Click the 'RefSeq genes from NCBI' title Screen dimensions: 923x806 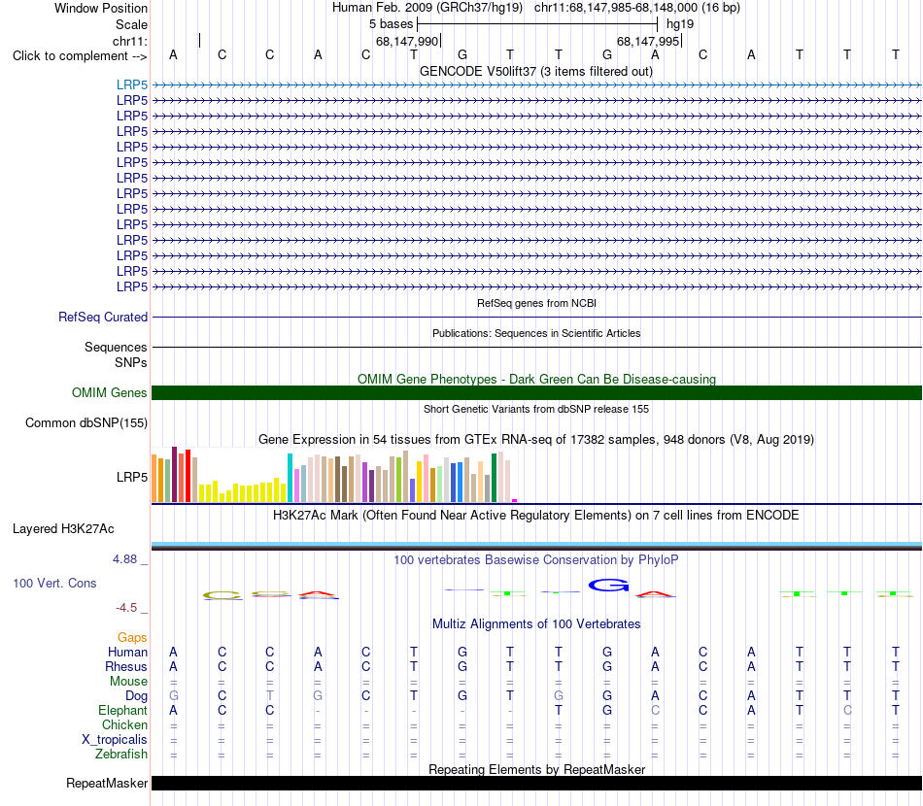536,304
